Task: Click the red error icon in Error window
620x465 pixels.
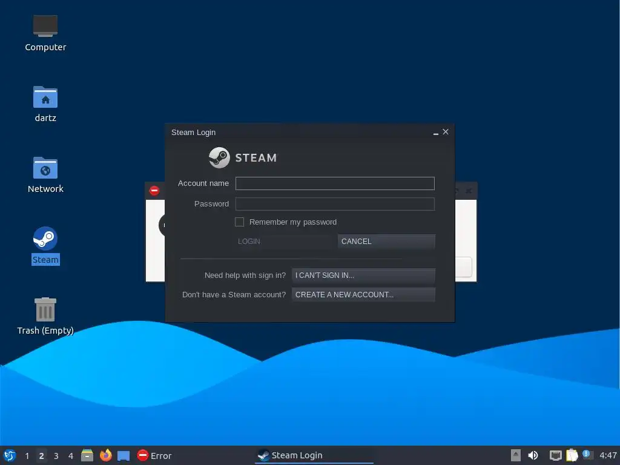Action: (x=154, y=191)
